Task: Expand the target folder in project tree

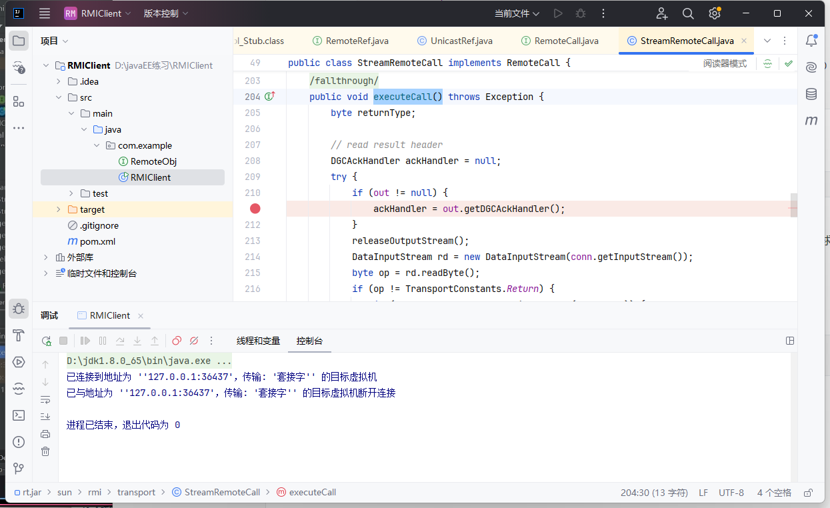Action: tap(59, 209)
